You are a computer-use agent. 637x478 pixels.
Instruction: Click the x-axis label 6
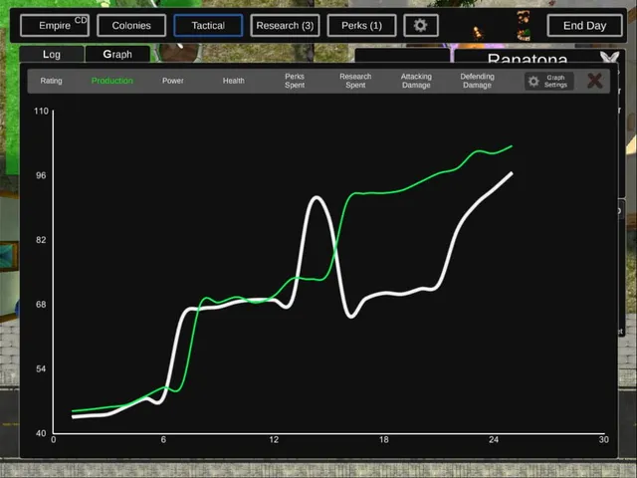pos(163,439)
